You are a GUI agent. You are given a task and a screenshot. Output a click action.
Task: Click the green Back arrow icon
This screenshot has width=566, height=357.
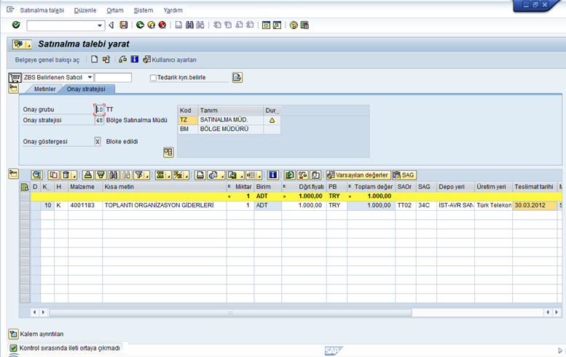tap(140, 25)
